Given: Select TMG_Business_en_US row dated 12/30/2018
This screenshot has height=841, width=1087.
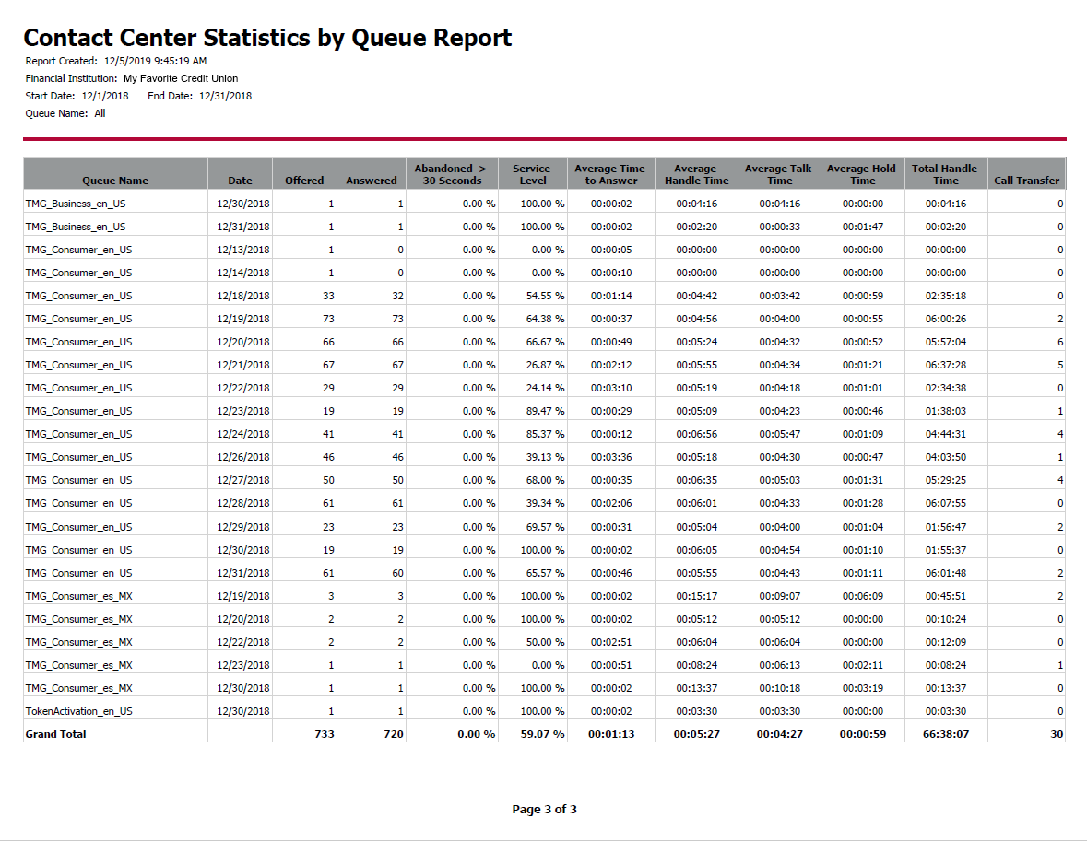Looking at the screenshot, I should [544, 204].
